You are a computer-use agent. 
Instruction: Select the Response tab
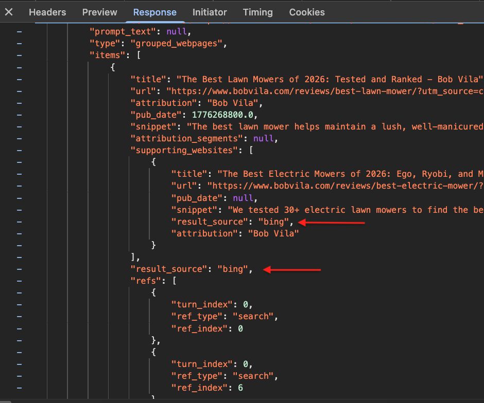154,12
